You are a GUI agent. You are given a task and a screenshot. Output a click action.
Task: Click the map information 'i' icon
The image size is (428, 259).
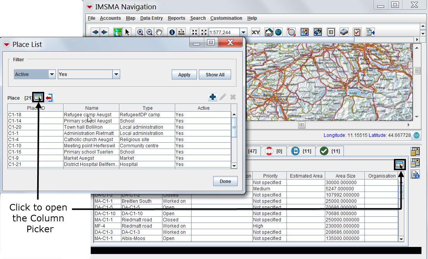click(x=172, y=32)
